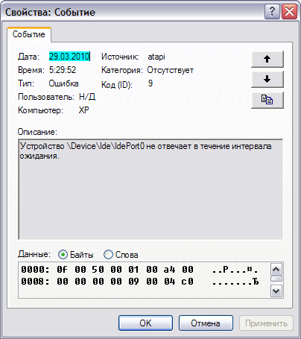This screenshot has height=339, width=301.
Task: Click the time value 5:29:52
Action: pos(63,70)
